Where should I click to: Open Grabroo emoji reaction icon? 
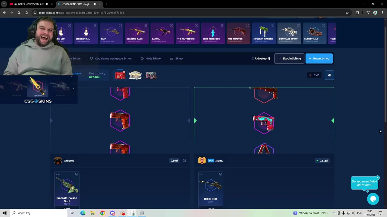[x=184, y=161]
